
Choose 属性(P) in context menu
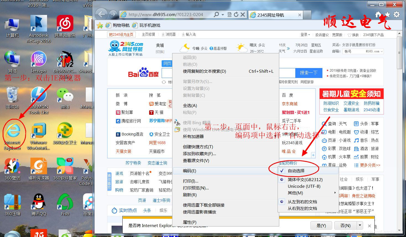pos(225,222)
